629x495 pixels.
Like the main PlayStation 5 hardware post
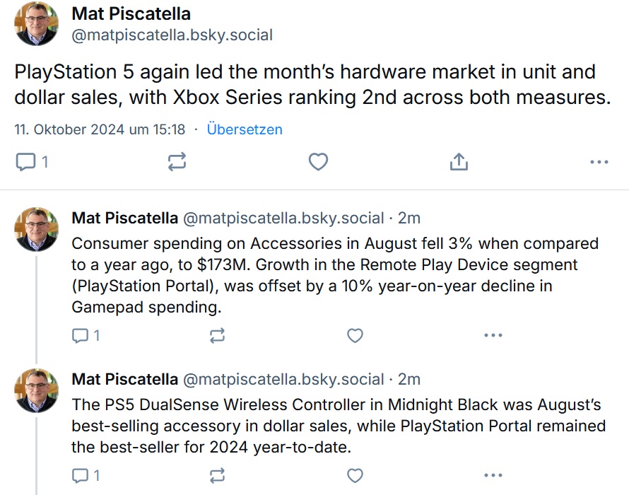pyautogui.click(x=318, y=162)
